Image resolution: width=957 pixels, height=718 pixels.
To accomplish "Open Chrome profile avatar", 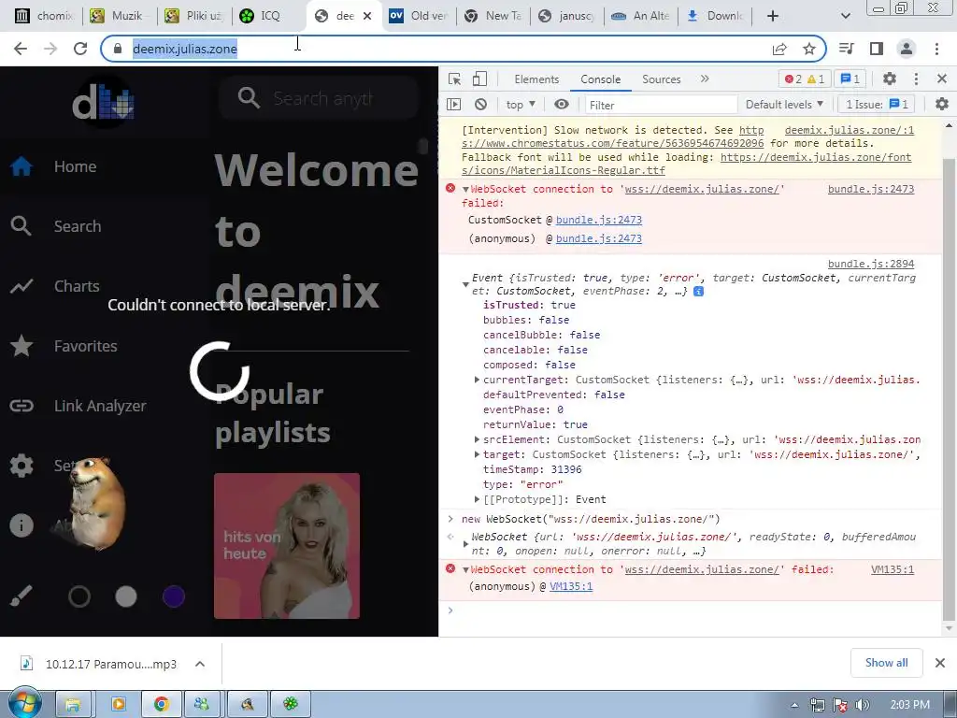I will click(x=907, y=49).
